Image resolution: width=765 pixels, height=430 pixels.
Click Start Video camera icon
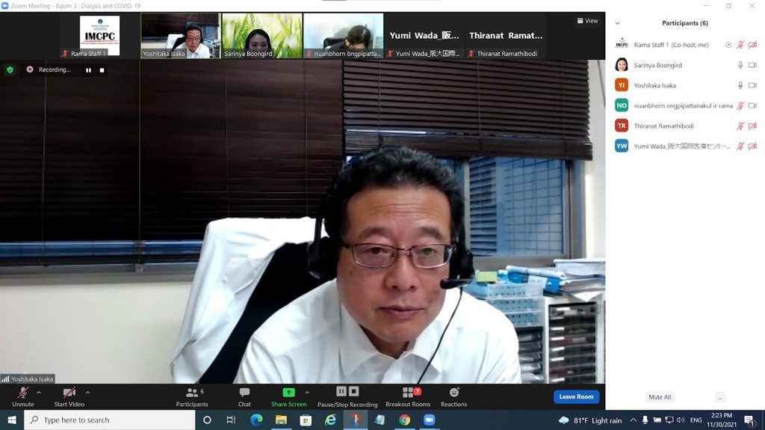tap(69, 393)
